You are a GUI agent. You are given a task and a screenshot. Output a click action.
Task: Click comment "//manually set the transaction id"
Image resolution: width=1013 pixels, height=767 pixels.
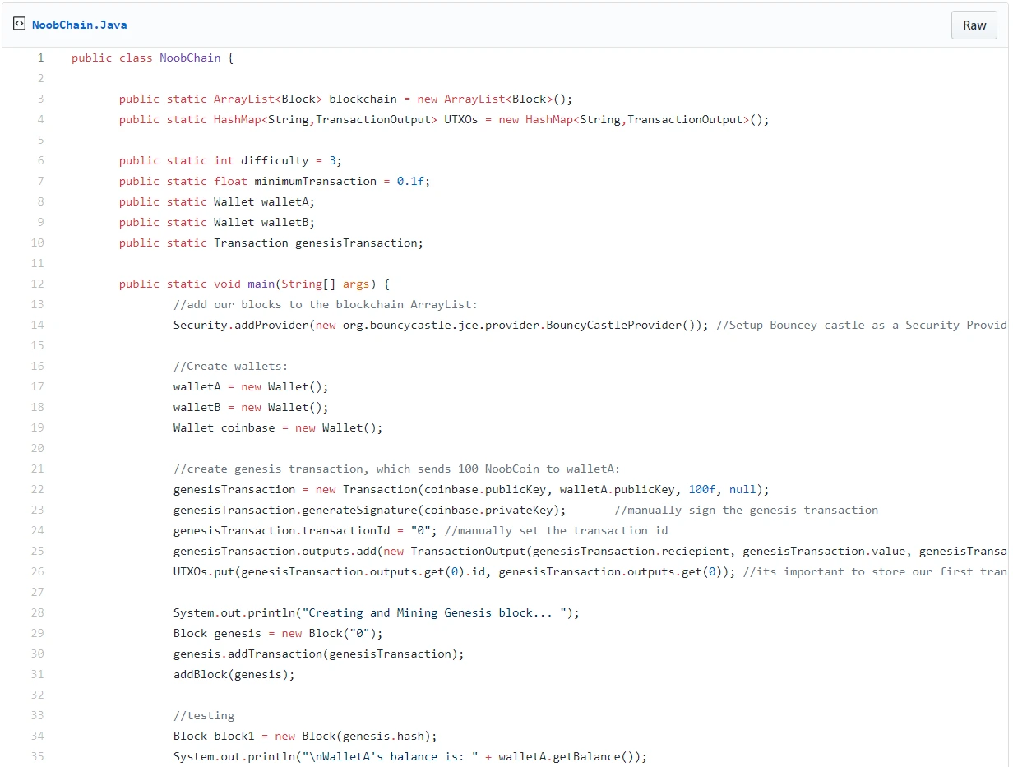[556, 530]
